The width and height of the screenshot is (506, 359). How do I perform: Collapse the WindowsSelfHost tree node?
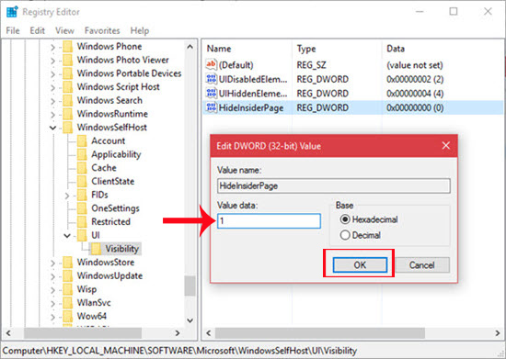point(52,128)
